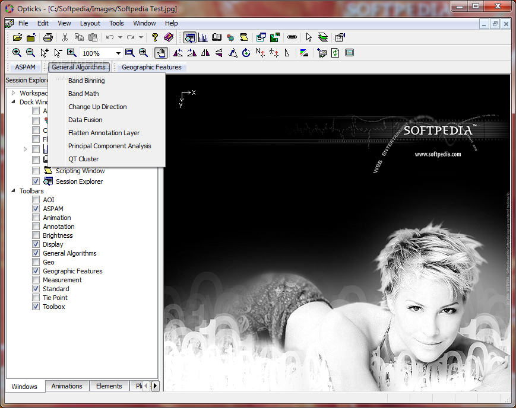Image resolution: width=516 pixels, height=408 pixels.
Task: Click the Undo arrow icon
Action: (110, 37)
